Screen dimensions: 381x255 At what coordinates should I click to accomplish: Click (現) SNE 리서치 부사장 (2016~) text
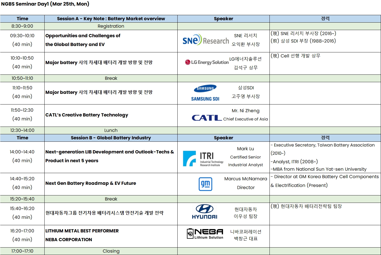[x=303, y=34]
